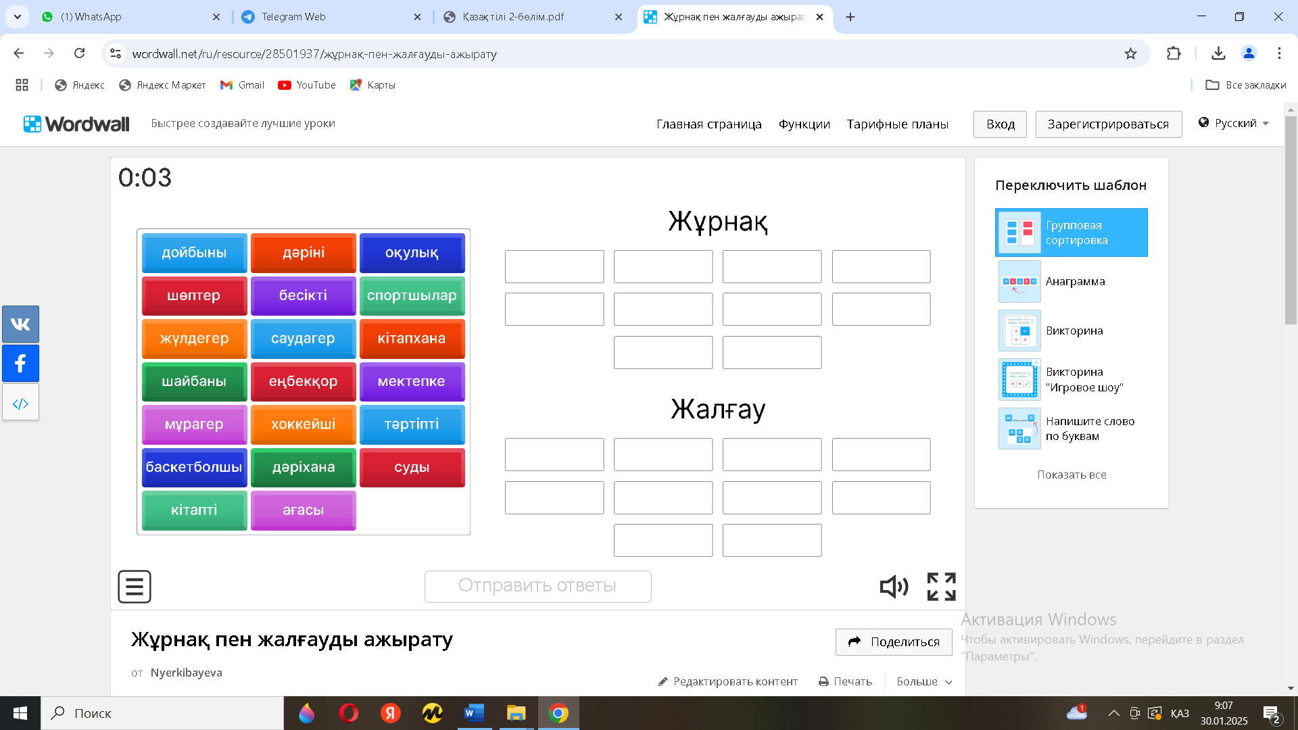The image size is (1298, 730).
Task: Share via the VK sidebar icon
Action: click(20, 324)
